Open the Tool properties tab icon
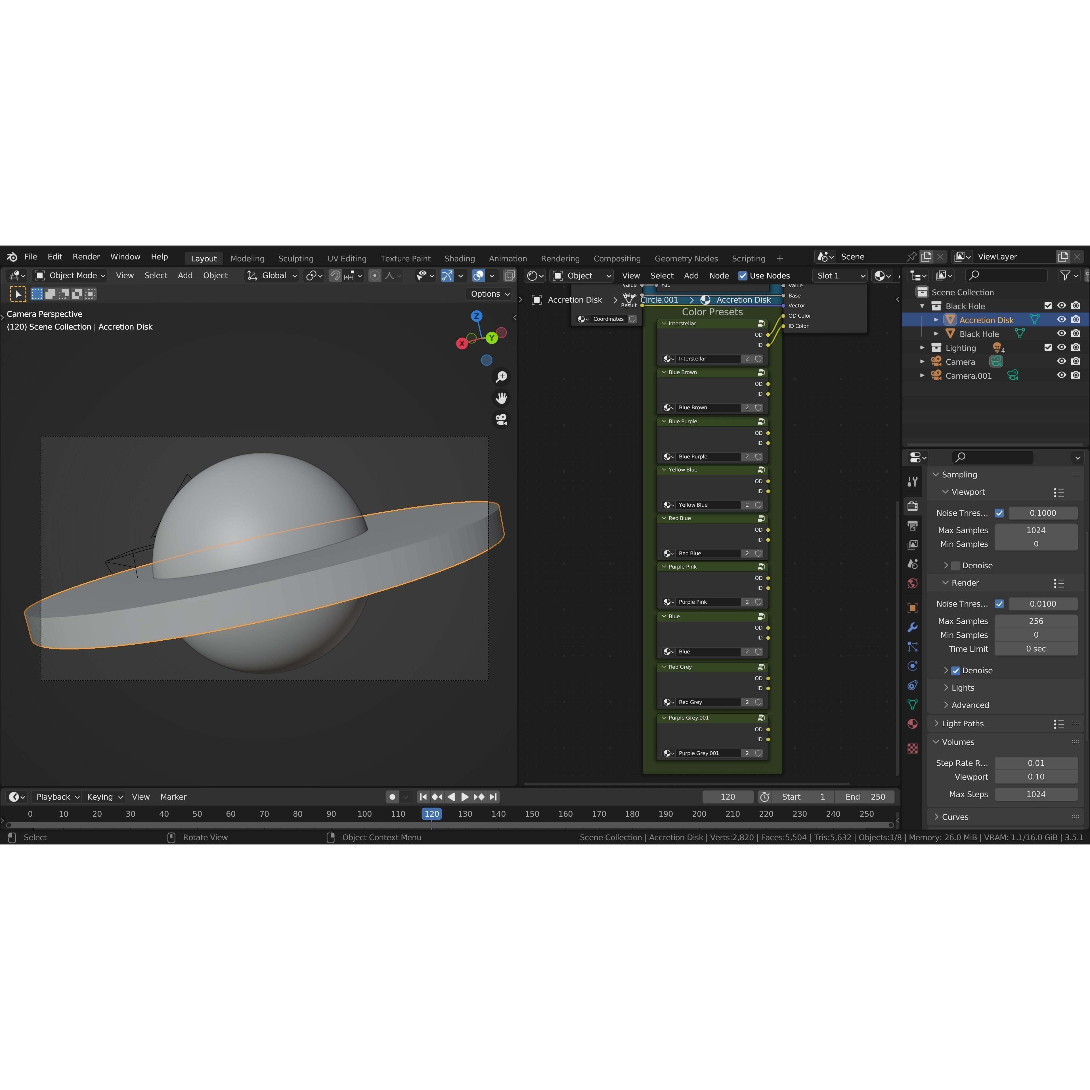Image resolution: width=1090 pixels, height=1090 pixels. pos(912,481)
